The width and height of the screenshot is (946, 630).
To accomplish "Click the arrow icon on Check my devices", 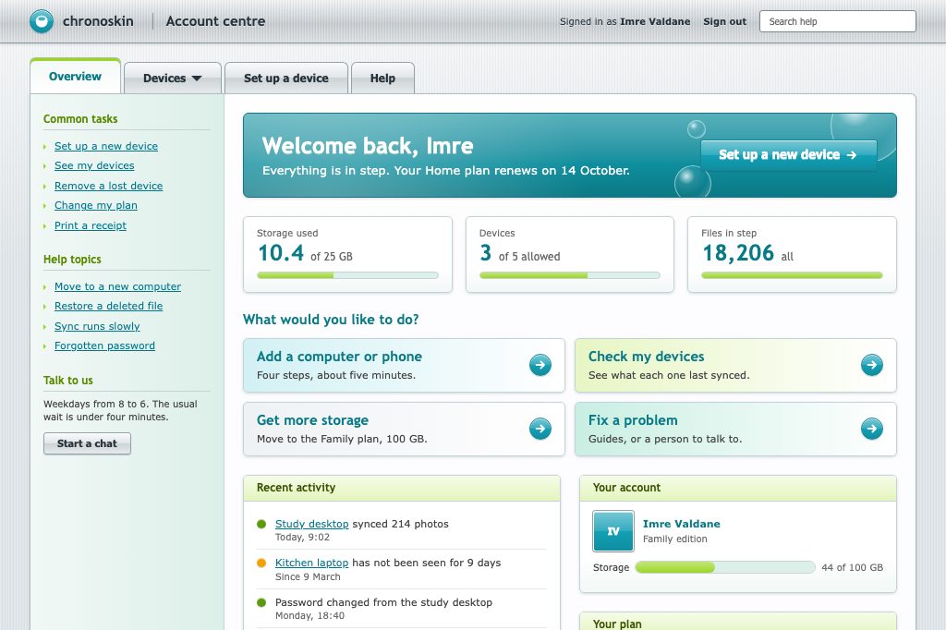I will pyautogui.click(x=872, y=365).
